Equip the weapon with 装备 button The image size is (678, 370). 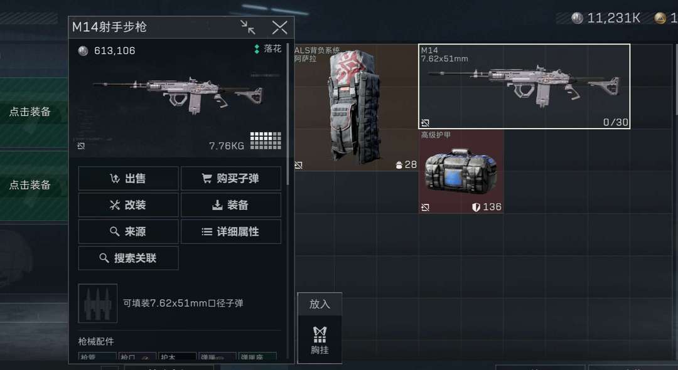click(231, 205)
